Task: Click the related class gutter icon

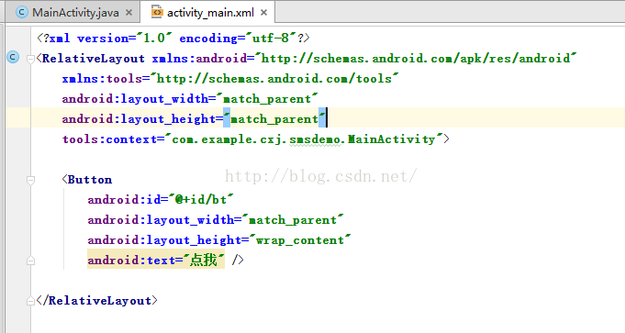Action: 13,58
